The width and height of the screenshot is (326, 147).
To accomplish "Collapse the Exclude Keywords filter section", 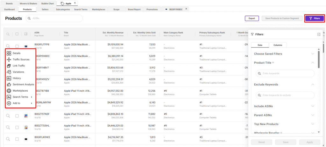I will pyautogui.click(x=313, y=84).
